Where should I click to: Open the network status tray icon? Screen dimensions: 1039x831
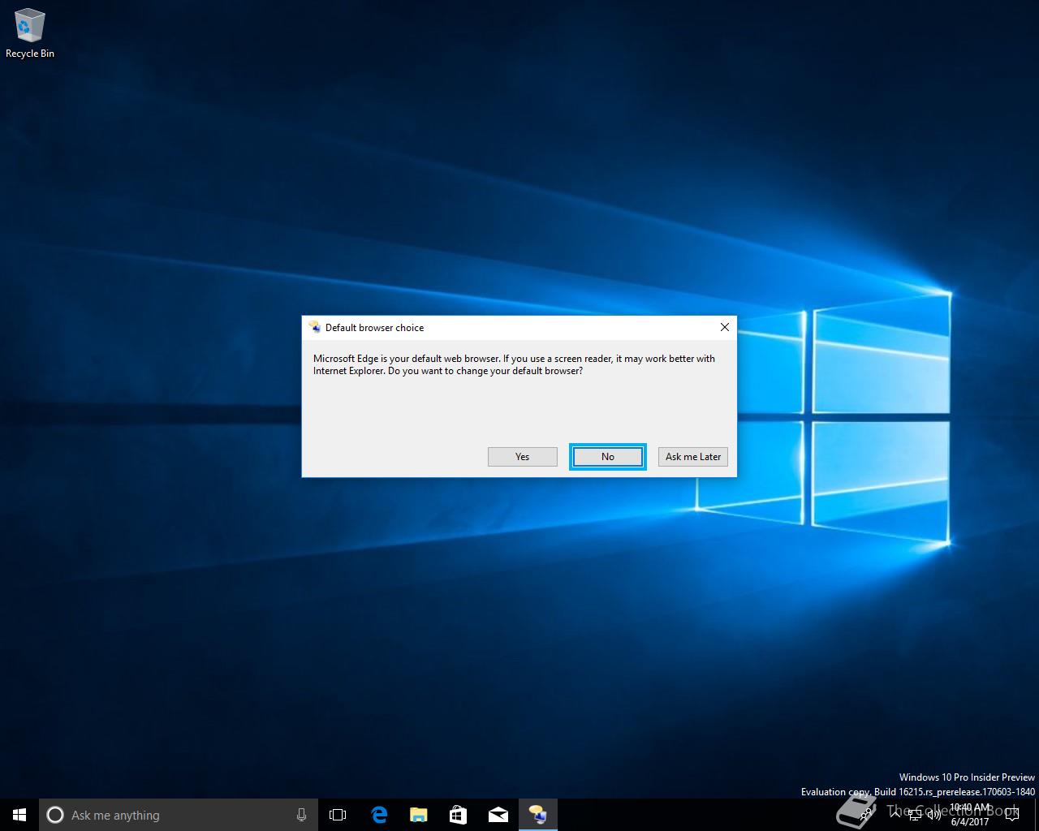click(x=914, y=815)
